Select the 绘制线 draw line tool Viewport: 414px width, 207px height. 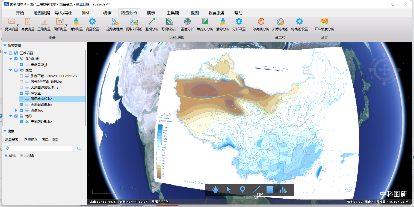(257, 189)
